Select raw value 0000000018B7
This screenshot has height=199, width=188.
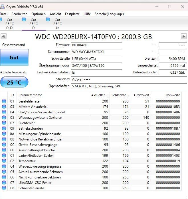pyautogui.click(x=168, y=128)
